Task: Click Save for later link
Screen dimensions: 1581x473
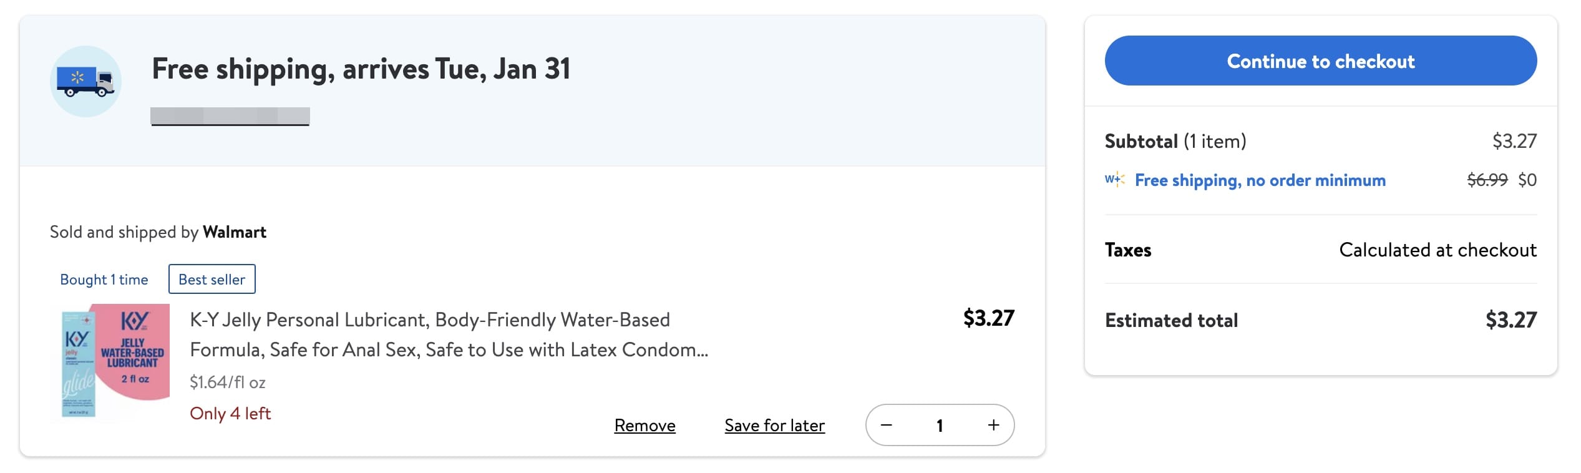Action: [x=774, y=426]
